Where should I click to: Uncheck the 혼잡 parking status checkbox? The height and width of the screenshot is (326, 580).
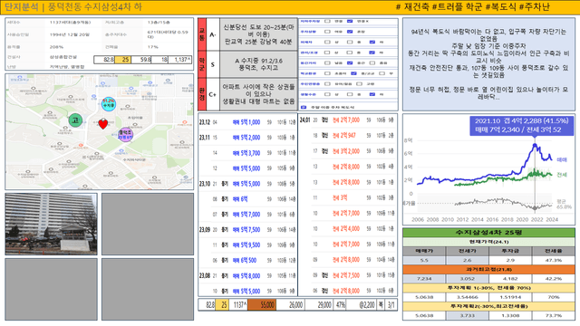click(x=350, y=32)
